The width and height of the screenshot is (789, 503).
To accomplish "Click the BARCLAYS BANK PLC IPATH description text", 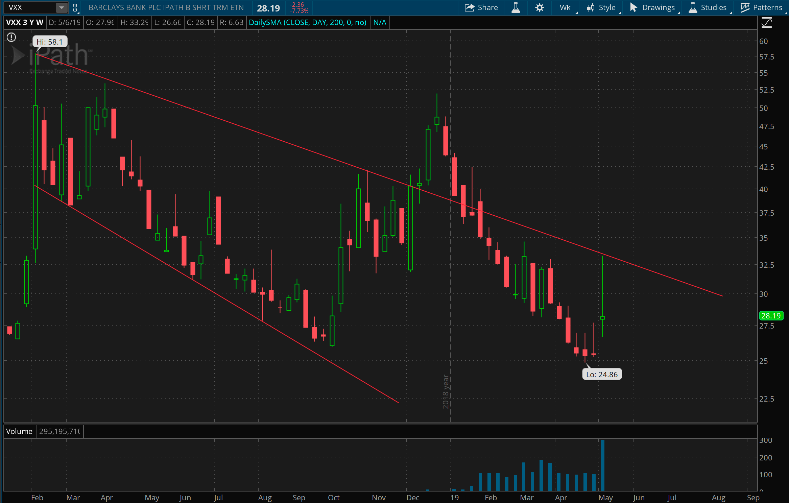I will click(166, 7).
